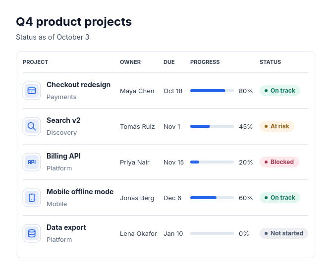Click owner name Maya Chen

click(137, 91)
